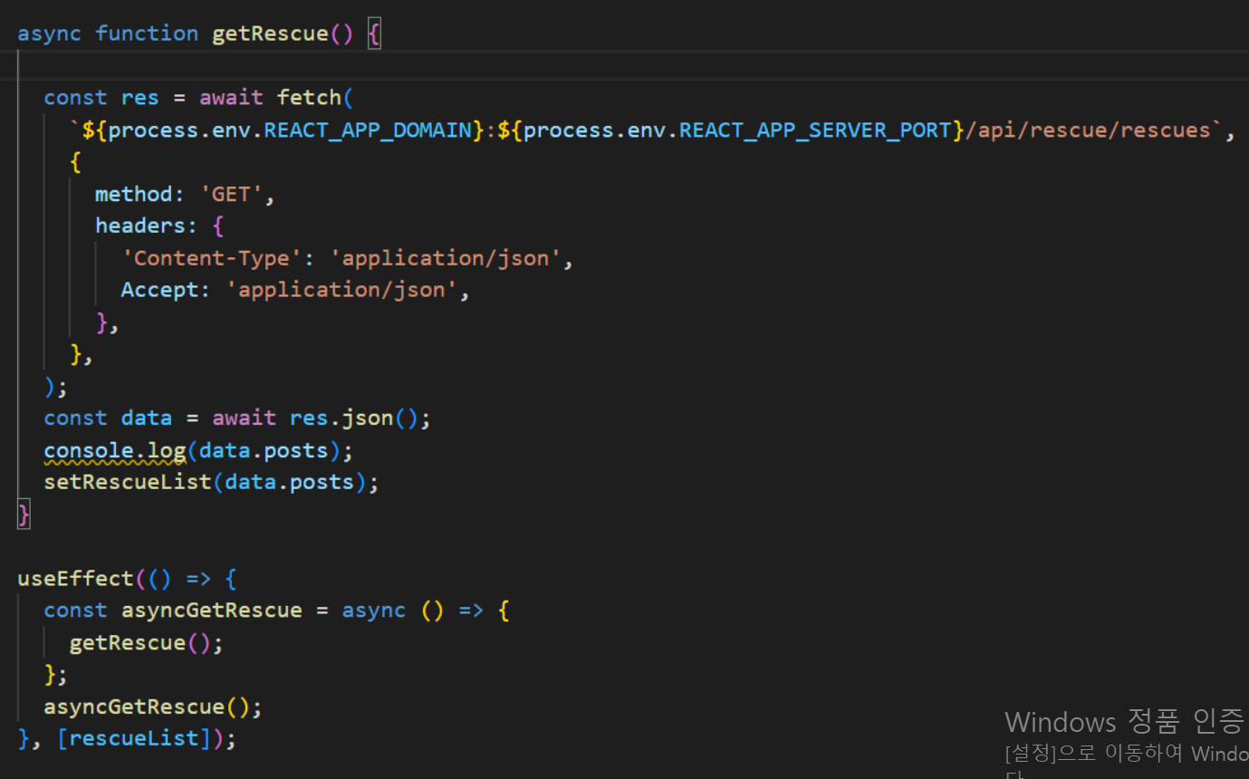The height and width of the screenshot is (779, 1249).
Task: Click the 'GET' string value
Action: [x=231, y=194]
